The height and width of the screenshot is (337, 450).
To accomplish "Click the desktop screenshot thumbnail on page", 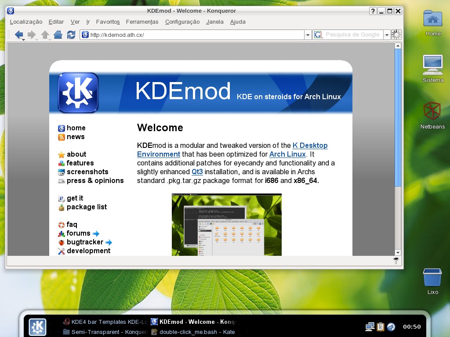I will [227, 225].
